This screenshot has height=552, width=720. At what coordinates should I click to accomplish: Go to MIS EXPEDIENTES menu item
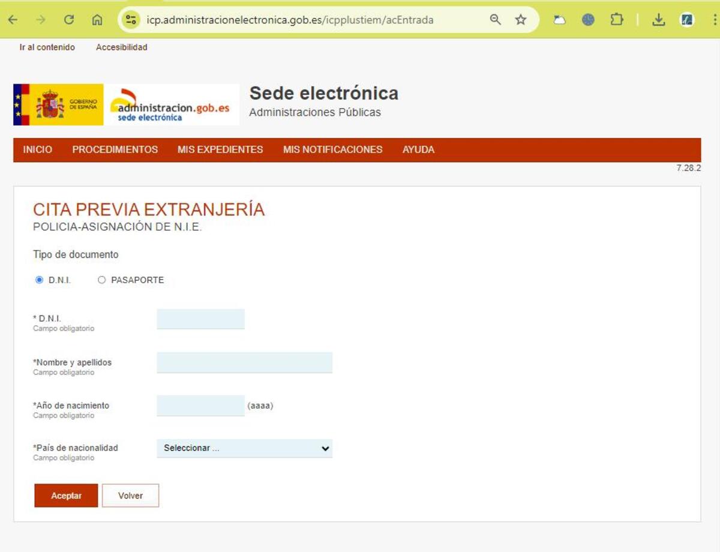pyautogui.click(x=220, y=150)
